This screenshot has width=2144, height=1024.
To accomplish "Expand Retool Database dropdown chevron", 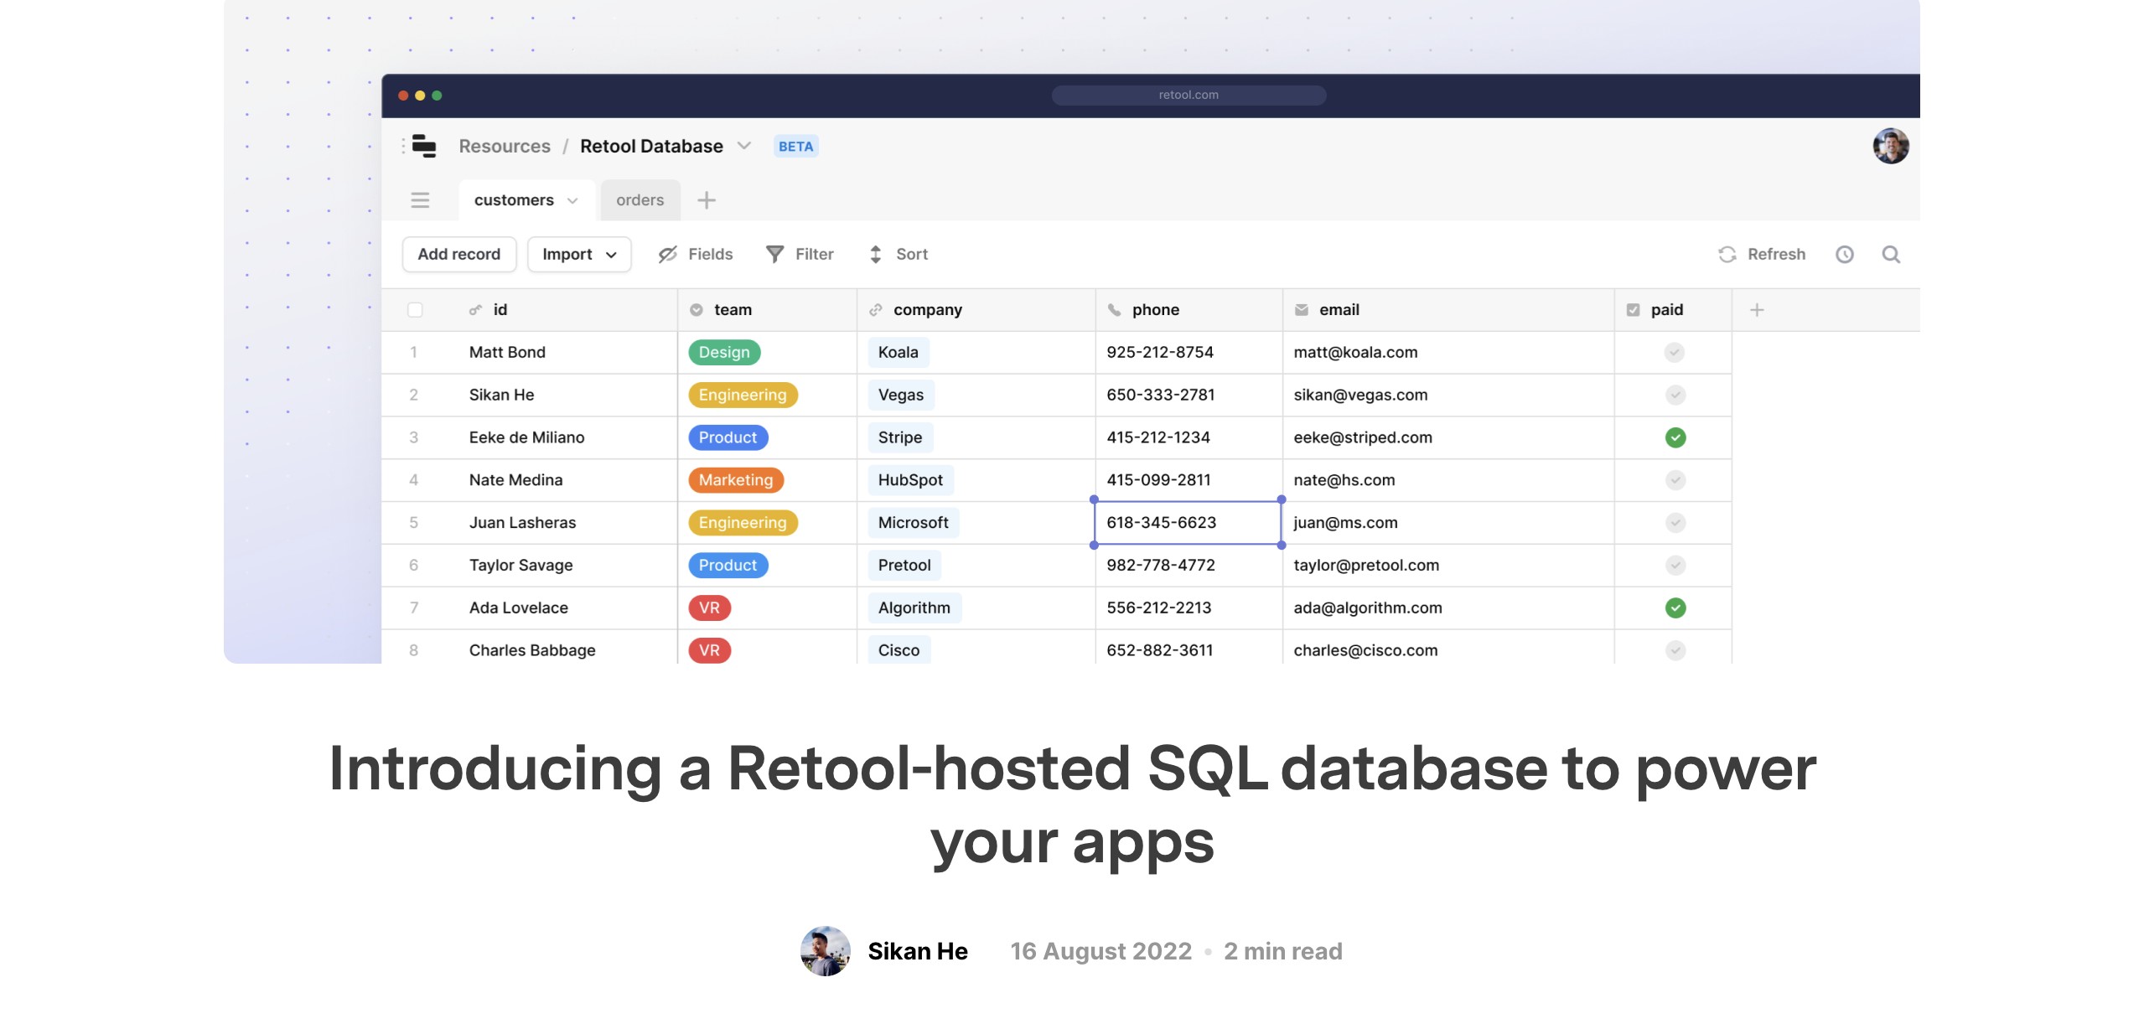I will [x=743, y=146].
